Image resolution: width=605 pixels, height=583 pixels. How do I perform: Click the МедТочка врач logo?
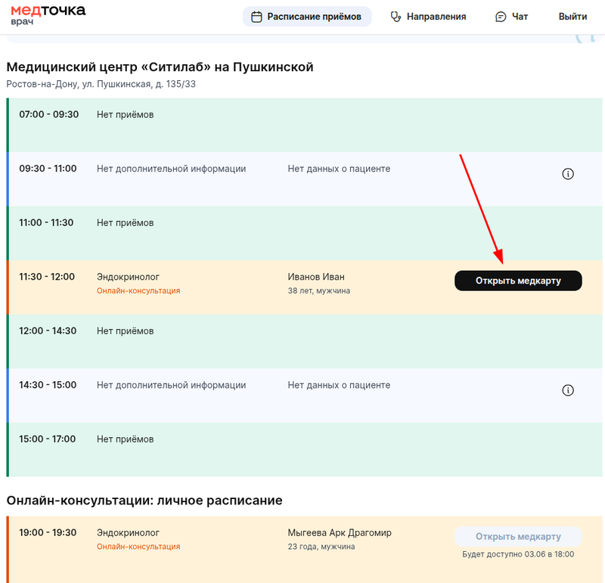[48, 15]
